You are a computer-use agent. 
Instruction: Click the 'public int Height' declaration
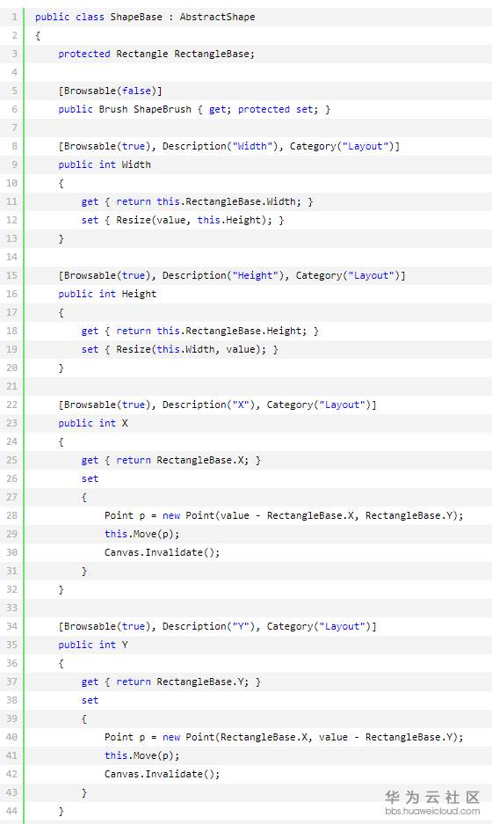(107, 294)
